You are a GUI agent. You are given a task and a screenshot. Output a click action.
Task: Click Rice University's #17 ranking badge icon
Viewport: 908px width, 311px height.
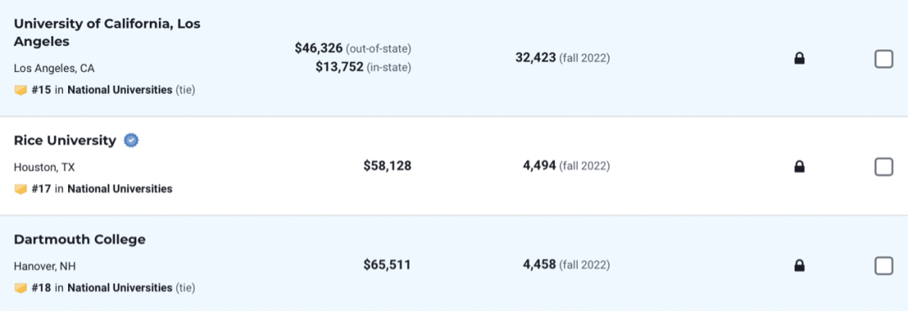pos(21,189)
